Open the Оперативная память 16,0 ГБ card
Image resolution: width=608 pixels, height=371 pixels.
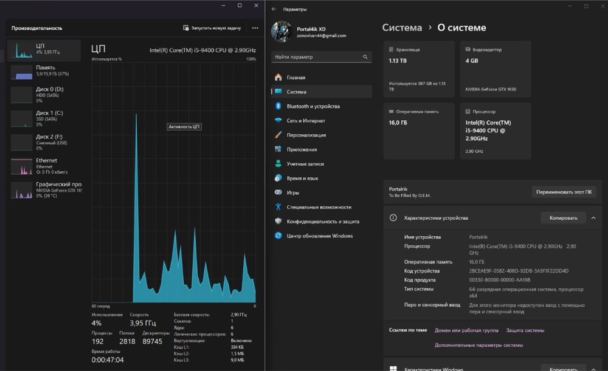point(419,131)
